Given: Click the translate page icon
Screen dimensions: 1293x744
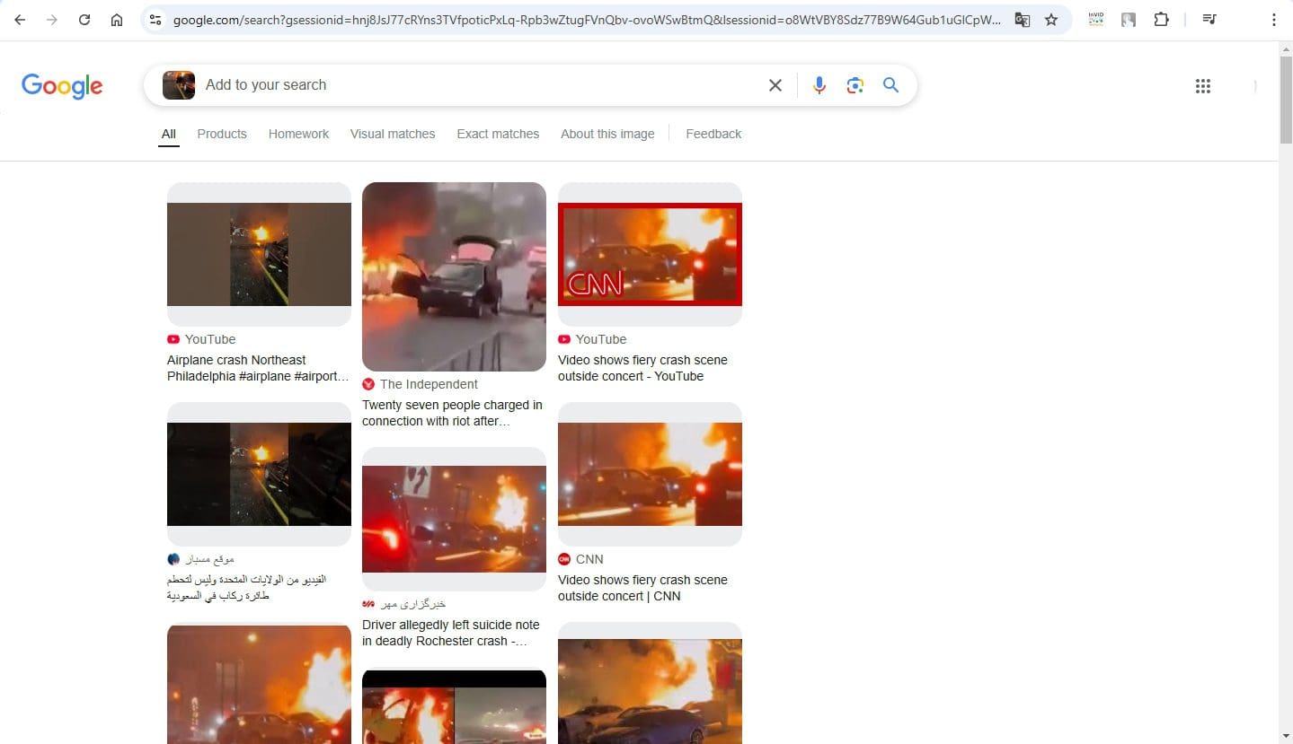Looking at the screenshot, I should click(1022, 20).
